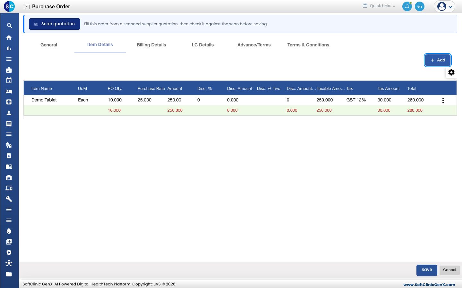The image size is (462, 288).
Task: Open Terms & Conditions tab
Action: 308,45
